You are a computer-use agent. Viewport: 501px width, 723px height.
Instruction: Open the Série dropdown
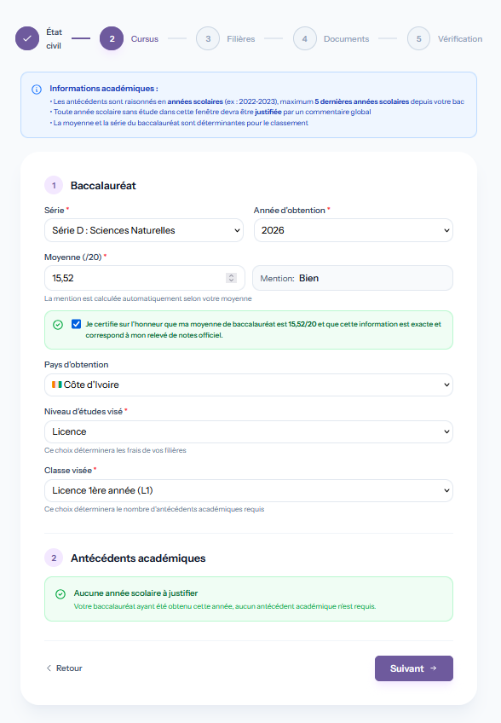144,230
